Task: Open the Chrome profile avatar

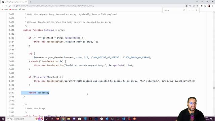Action: click(x=209, y=6)
